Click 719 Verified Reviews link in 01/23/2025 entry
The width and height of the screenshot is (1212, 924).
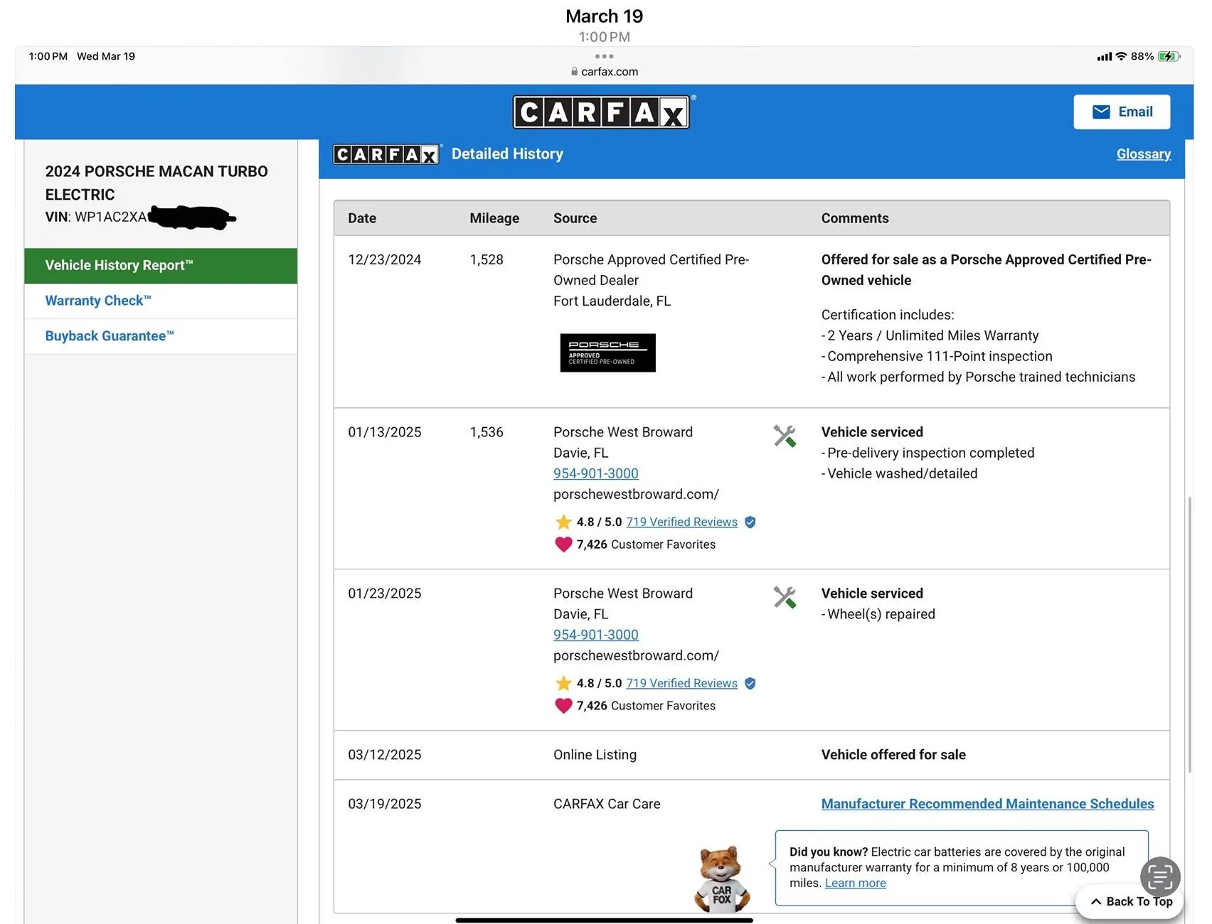681,683
